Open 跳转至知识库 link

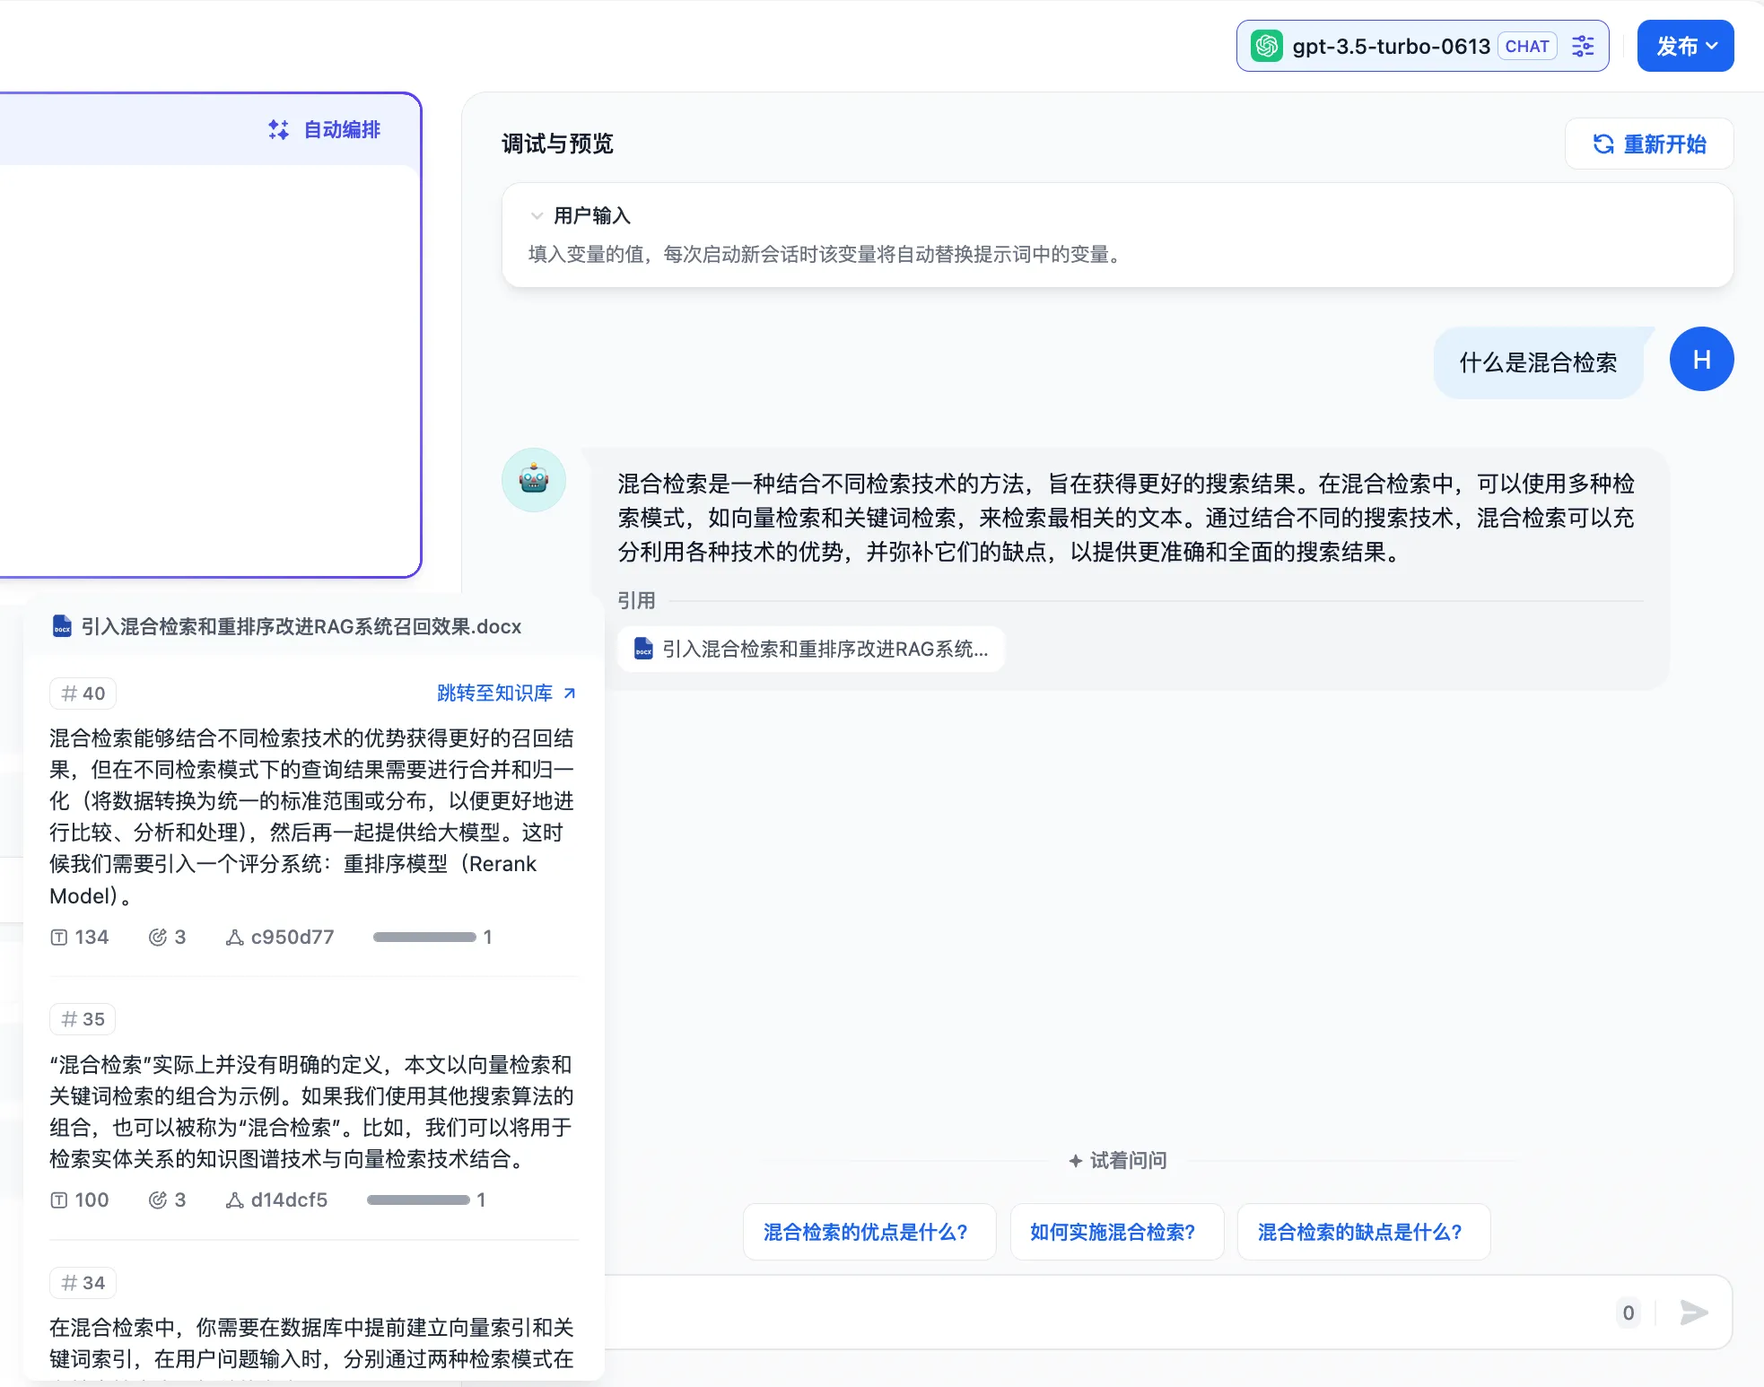(506, 693)
